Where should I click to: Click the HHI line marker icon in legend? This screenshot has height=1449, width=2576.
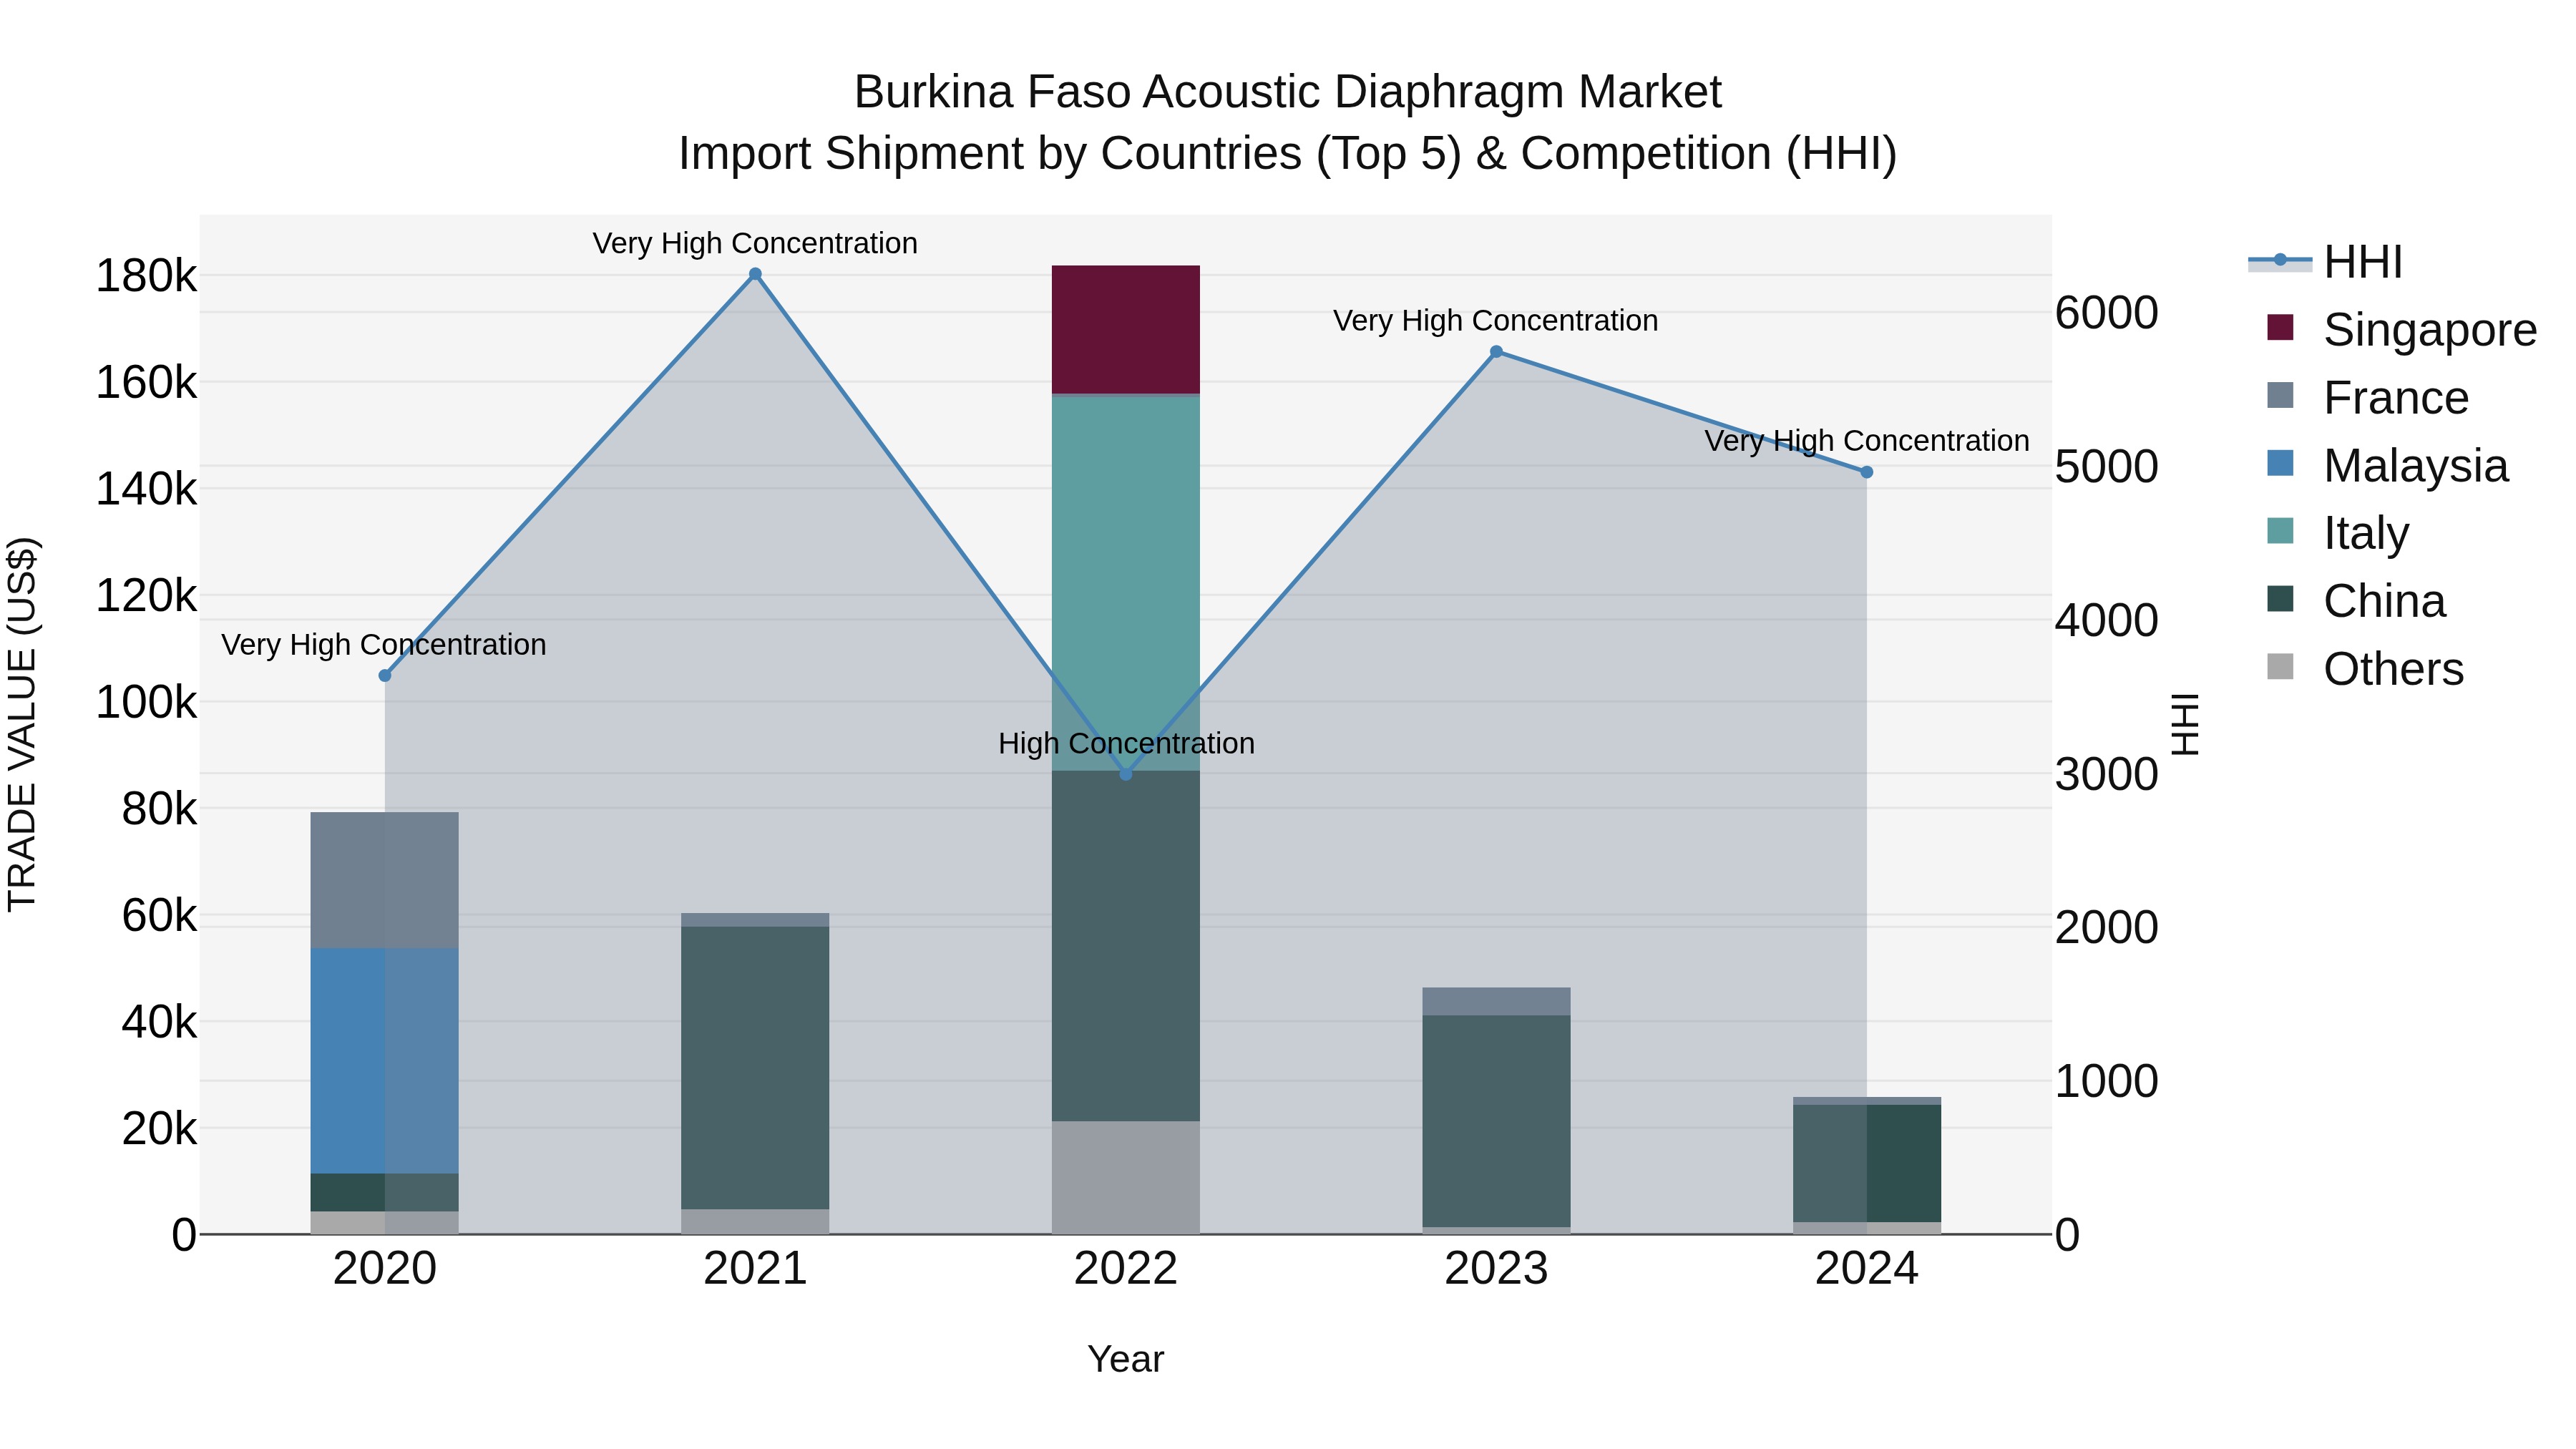coord(2280,261)
